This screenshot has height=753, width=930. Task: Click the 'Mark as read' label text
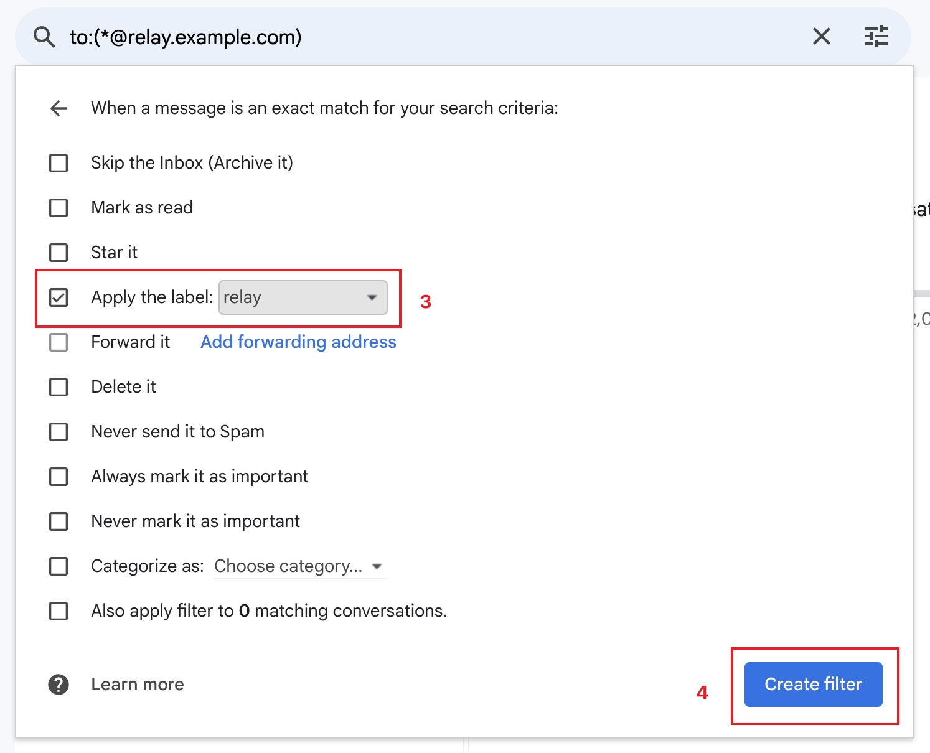tap(142, 208)
